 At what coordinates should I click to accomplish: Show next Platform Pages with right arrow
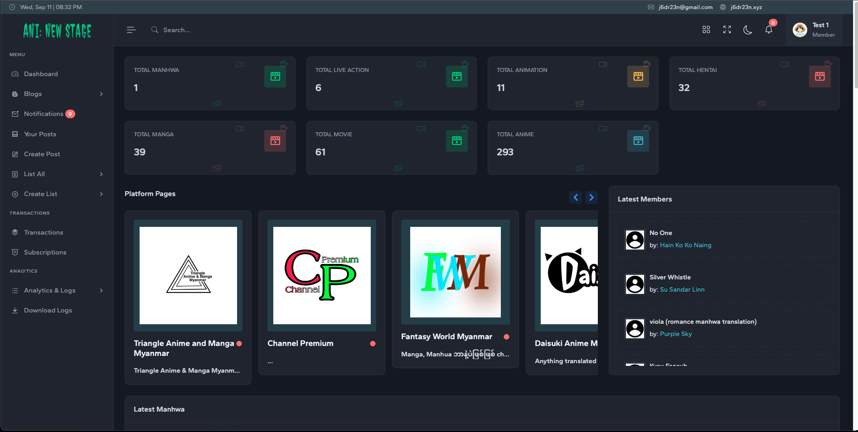[x=591, y=197]
